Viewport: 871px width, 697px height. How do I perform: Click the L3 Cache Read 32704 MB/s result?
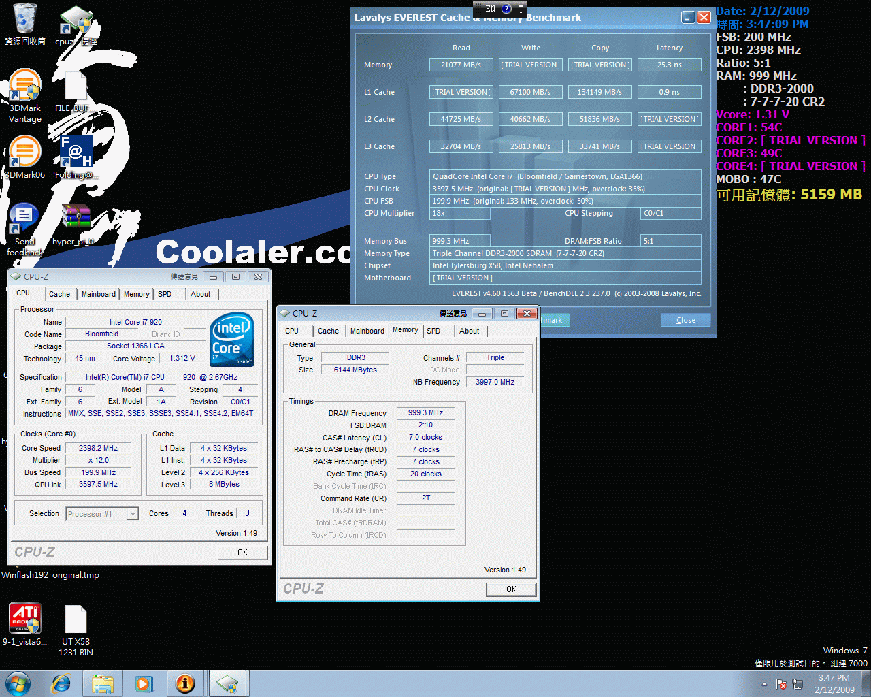coord(461,146)
